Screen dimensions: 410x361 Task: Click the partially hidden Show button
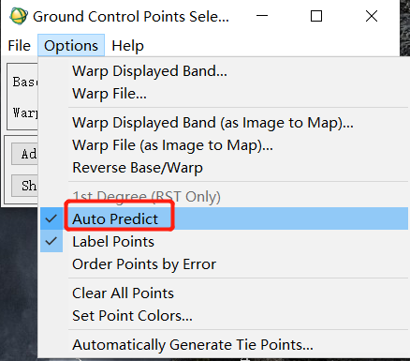[24, 186]
